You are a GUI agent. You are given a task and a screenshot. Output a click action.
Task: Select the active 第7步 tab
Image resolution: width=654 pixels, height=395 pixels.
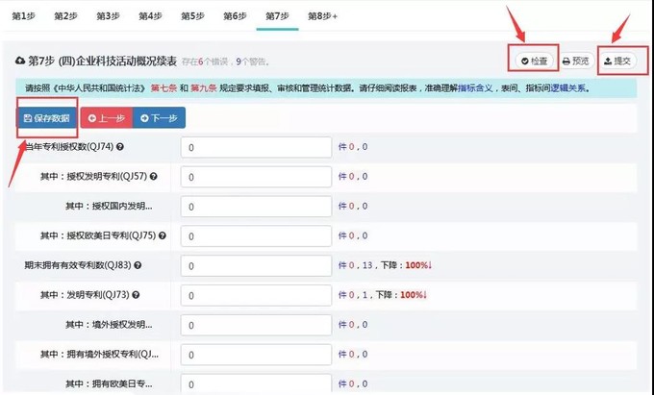coord(277,16)
